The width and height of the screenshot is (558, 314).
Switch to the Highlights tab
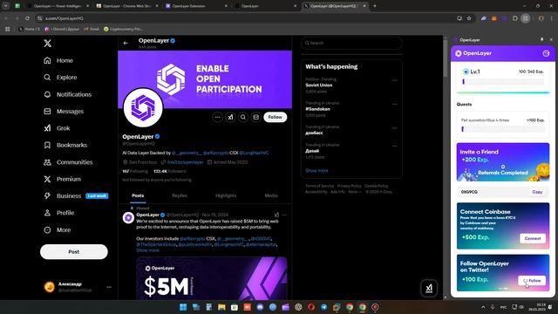(226, 195)
